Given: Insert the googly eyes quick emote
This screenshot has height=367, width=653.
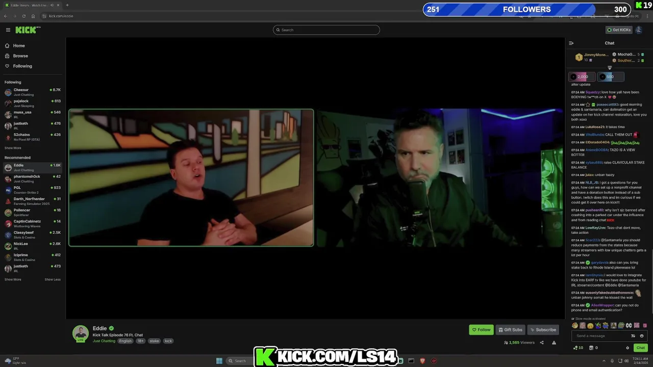Looking at the screenshot, I should click(x=629, y=325).
